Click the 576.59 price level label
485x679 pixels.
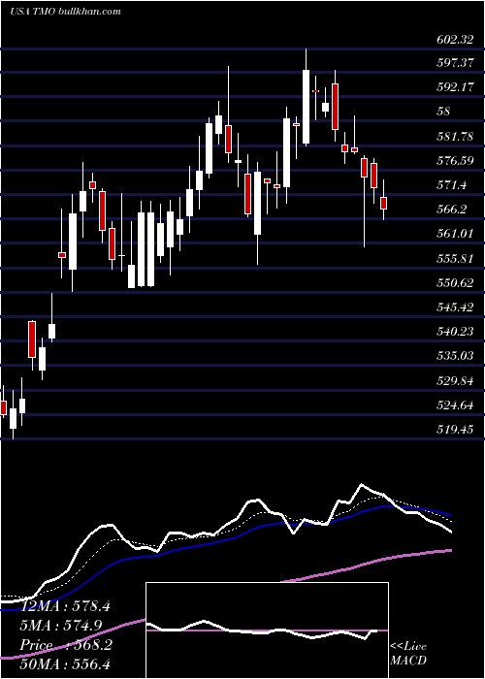coord(454,162)
